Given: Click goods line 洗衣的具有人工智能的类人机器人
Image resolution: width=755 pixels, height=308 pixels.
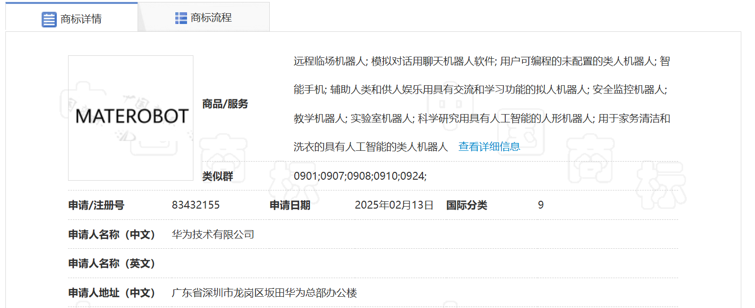Looking at the screenshot, I should click(x=371, y=146).
